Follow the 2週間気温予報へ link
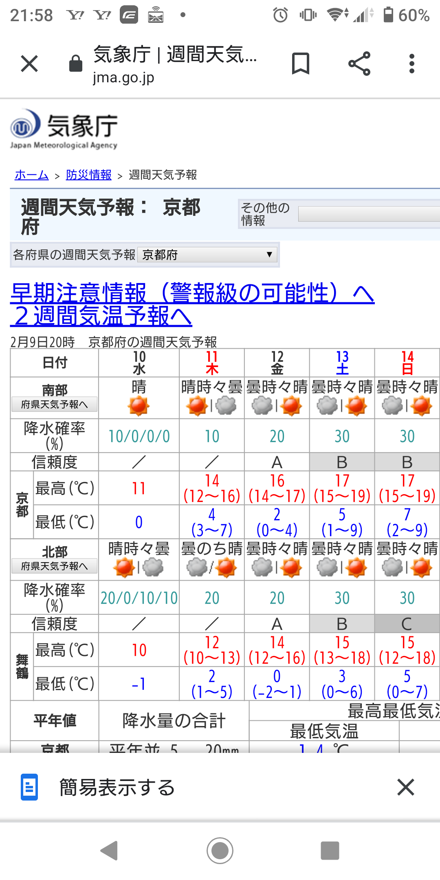Image resolution: width=440 pixels, height=880 pixels. click(101, 316)
